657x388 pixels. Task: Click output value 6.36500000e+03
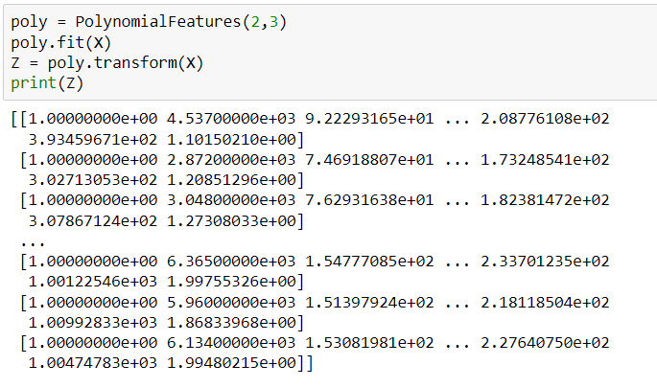tap(231, 262)
